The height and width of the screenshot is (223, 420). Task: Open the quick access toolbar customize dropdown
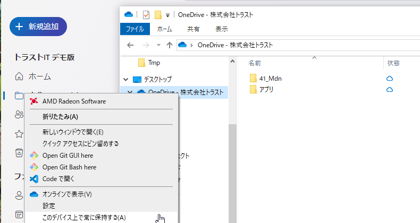168,15
